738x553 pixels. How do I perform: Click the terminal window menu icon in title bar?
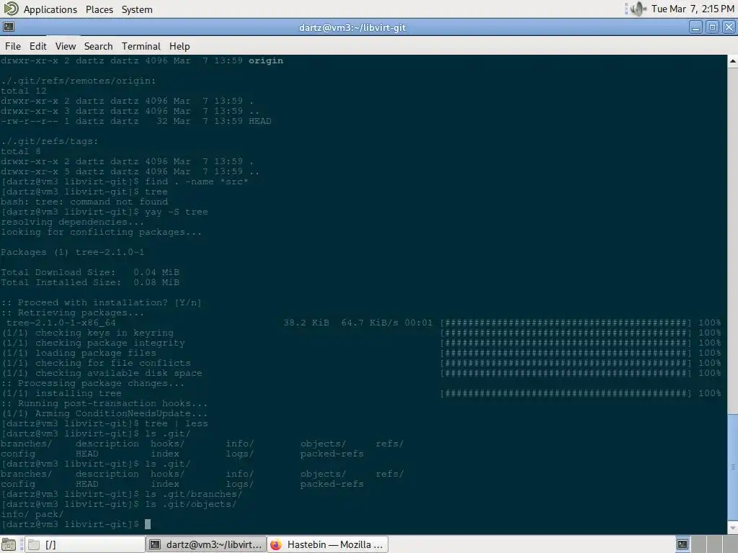pos(9,27)
